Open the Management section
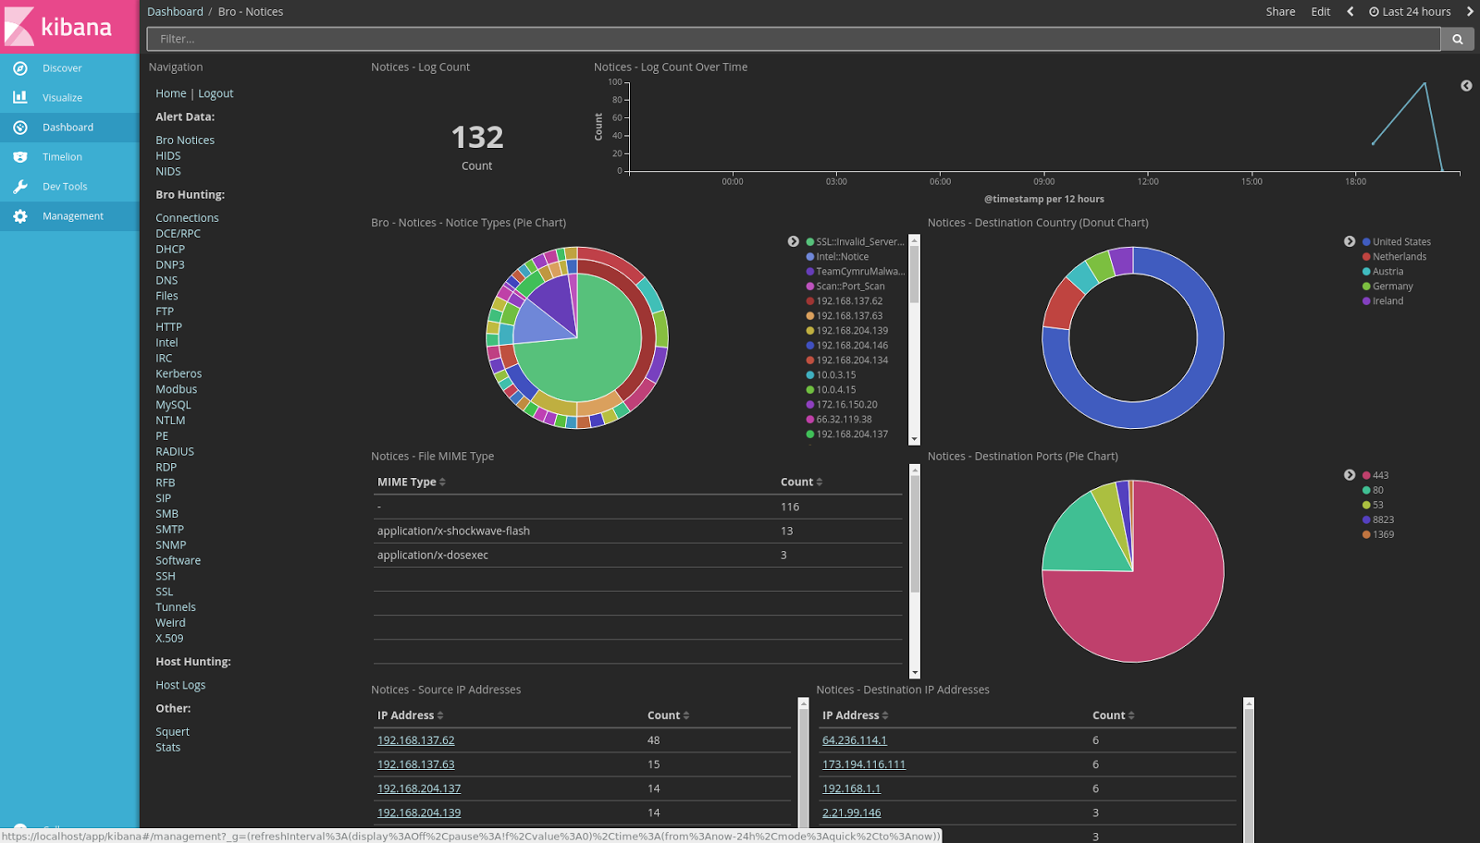This screenshot has height=843, width=1480. coord(74,215)
